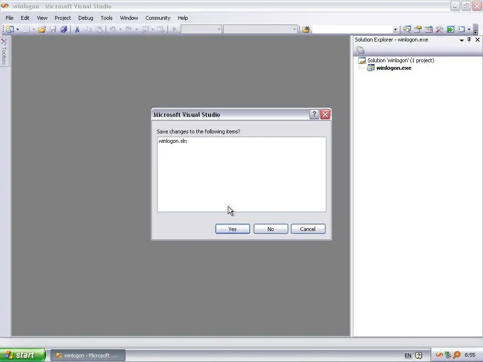Open the Command Window toolbar icon
This screenshot has width=483, height=362.
tap(461, 29)
